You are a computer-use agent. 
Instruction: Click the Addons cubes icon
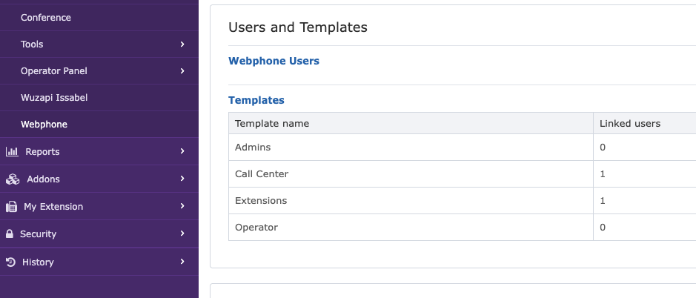(13, 179)
